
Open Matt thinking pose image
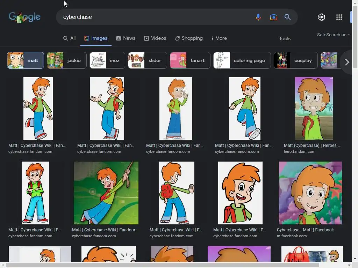tap(176, 109)
